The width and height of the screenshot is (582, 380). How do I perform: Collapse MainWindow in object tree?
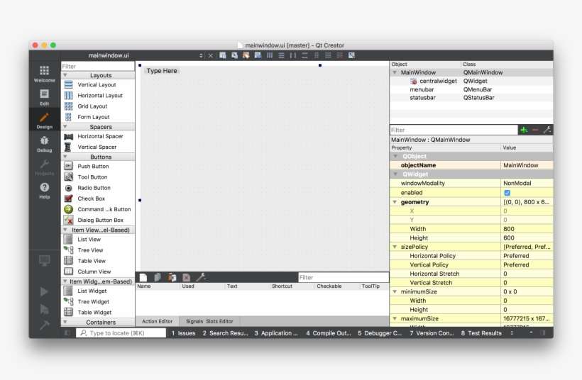pyautogui.click(x=395, y=72)
